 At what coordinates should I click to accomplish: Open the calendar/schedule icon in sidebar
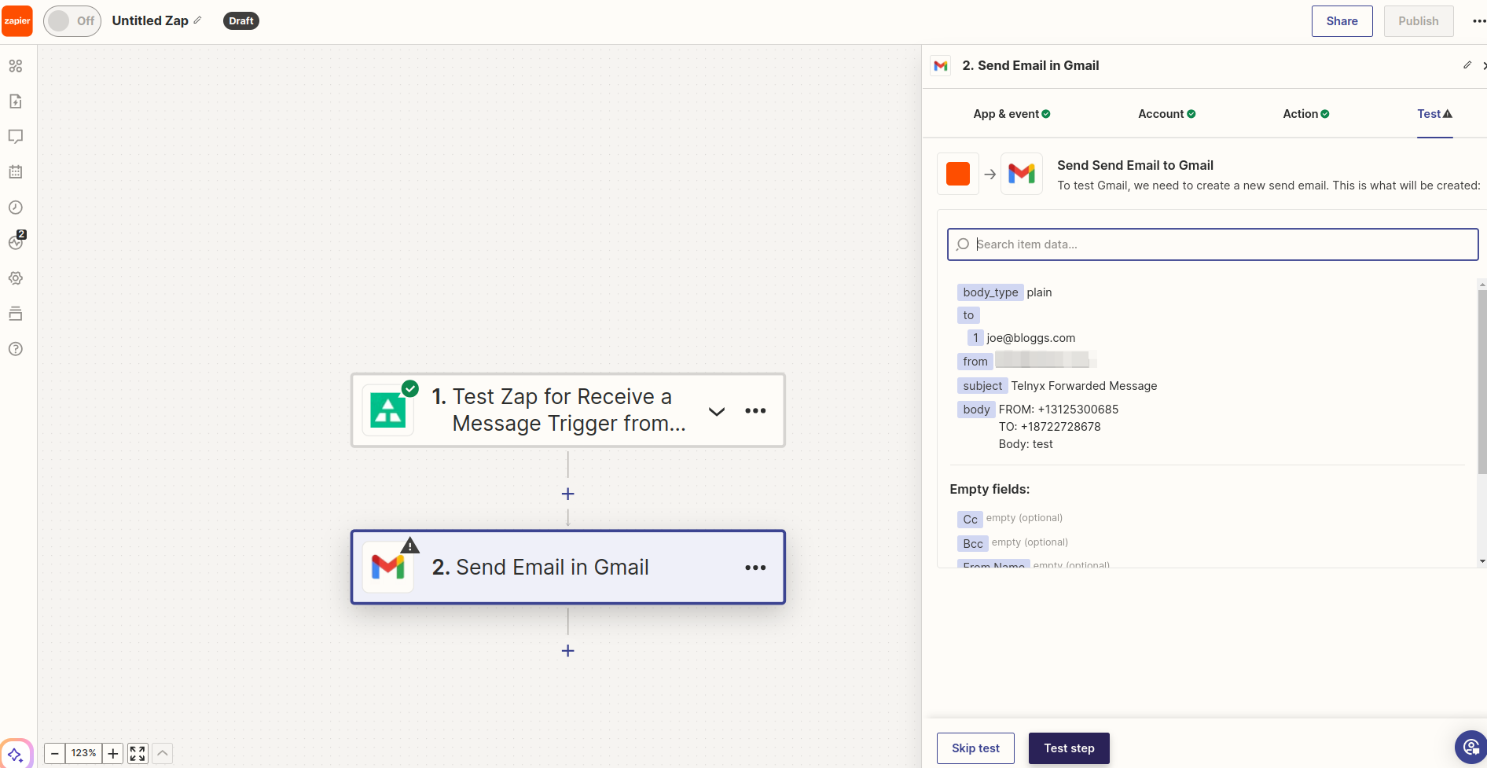pyautogui.click(x=16, y=172)
